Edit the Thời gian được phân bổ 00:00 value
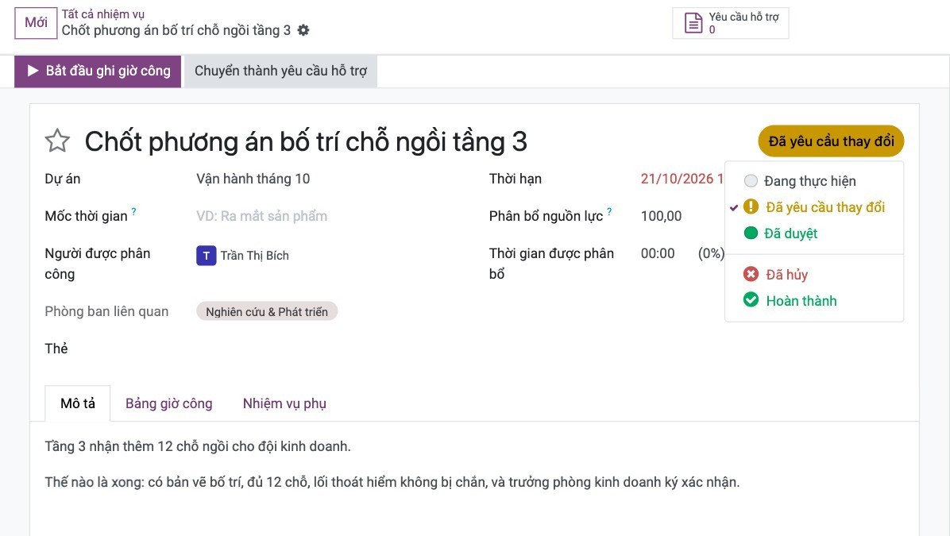This screenshot has height=536, width=950. [658, 253]
